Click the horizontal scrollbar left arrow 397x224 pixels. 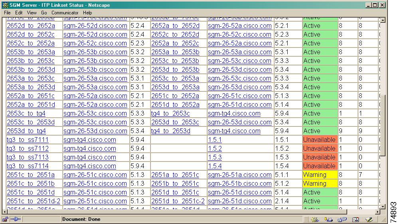point(4,212)
